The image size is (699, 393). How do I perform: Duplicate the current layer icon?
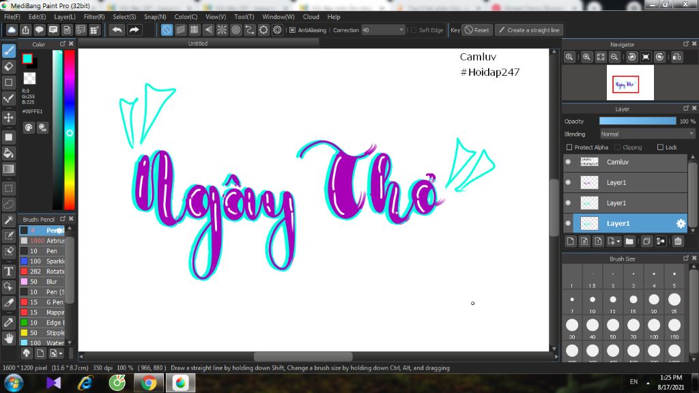point(646,241)
